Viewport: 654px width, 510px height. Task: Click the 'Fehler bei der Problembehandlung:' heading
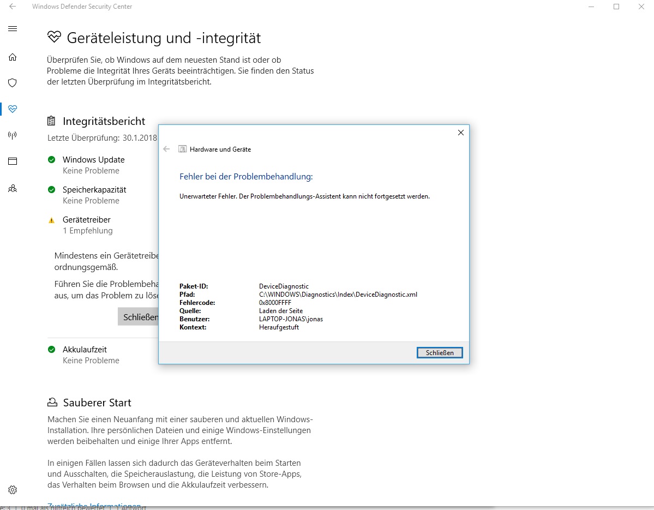click(x=246, y=176)
